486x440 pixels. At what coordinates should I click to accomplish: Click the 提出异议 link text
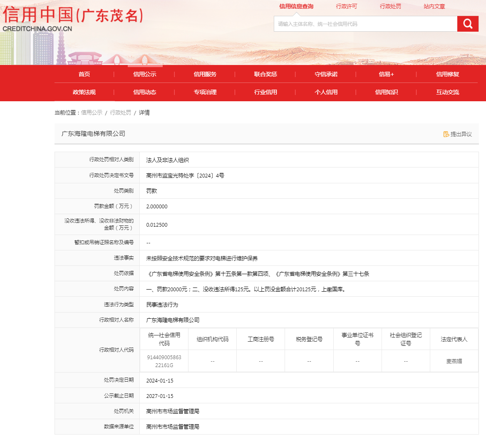pyautogui.click(x=461, y=134)
